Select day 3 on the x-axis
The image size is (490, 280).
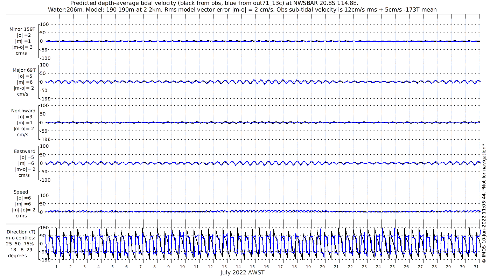coord(84,267)
